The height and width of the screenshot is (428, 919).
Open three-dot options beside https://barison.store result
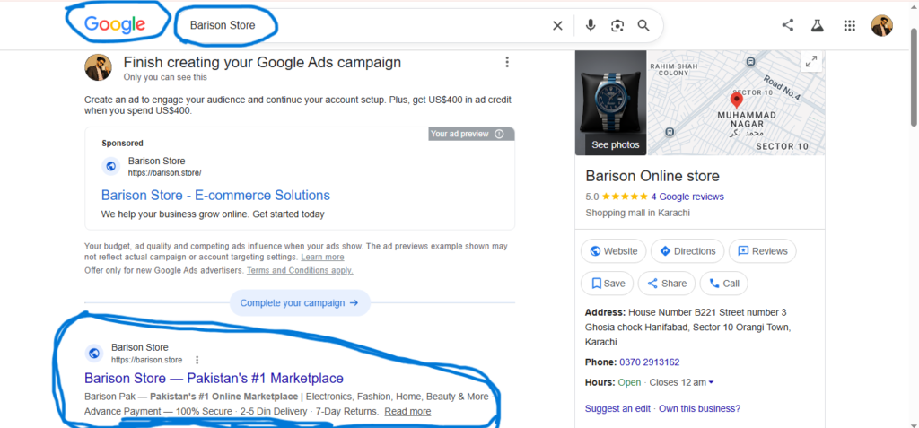pyautogui.click(x=197, y=360)
